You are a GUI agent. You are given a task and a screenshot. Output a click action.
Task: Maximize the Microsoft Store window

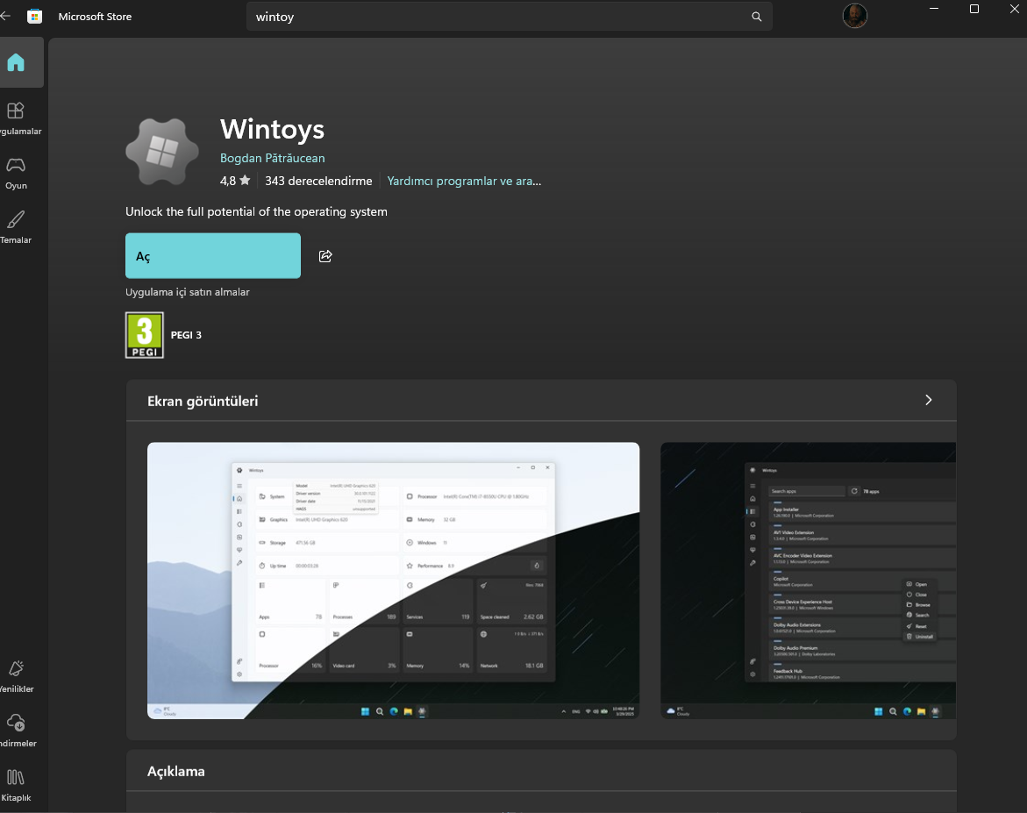pyautogui.click(x=974, y=9)
